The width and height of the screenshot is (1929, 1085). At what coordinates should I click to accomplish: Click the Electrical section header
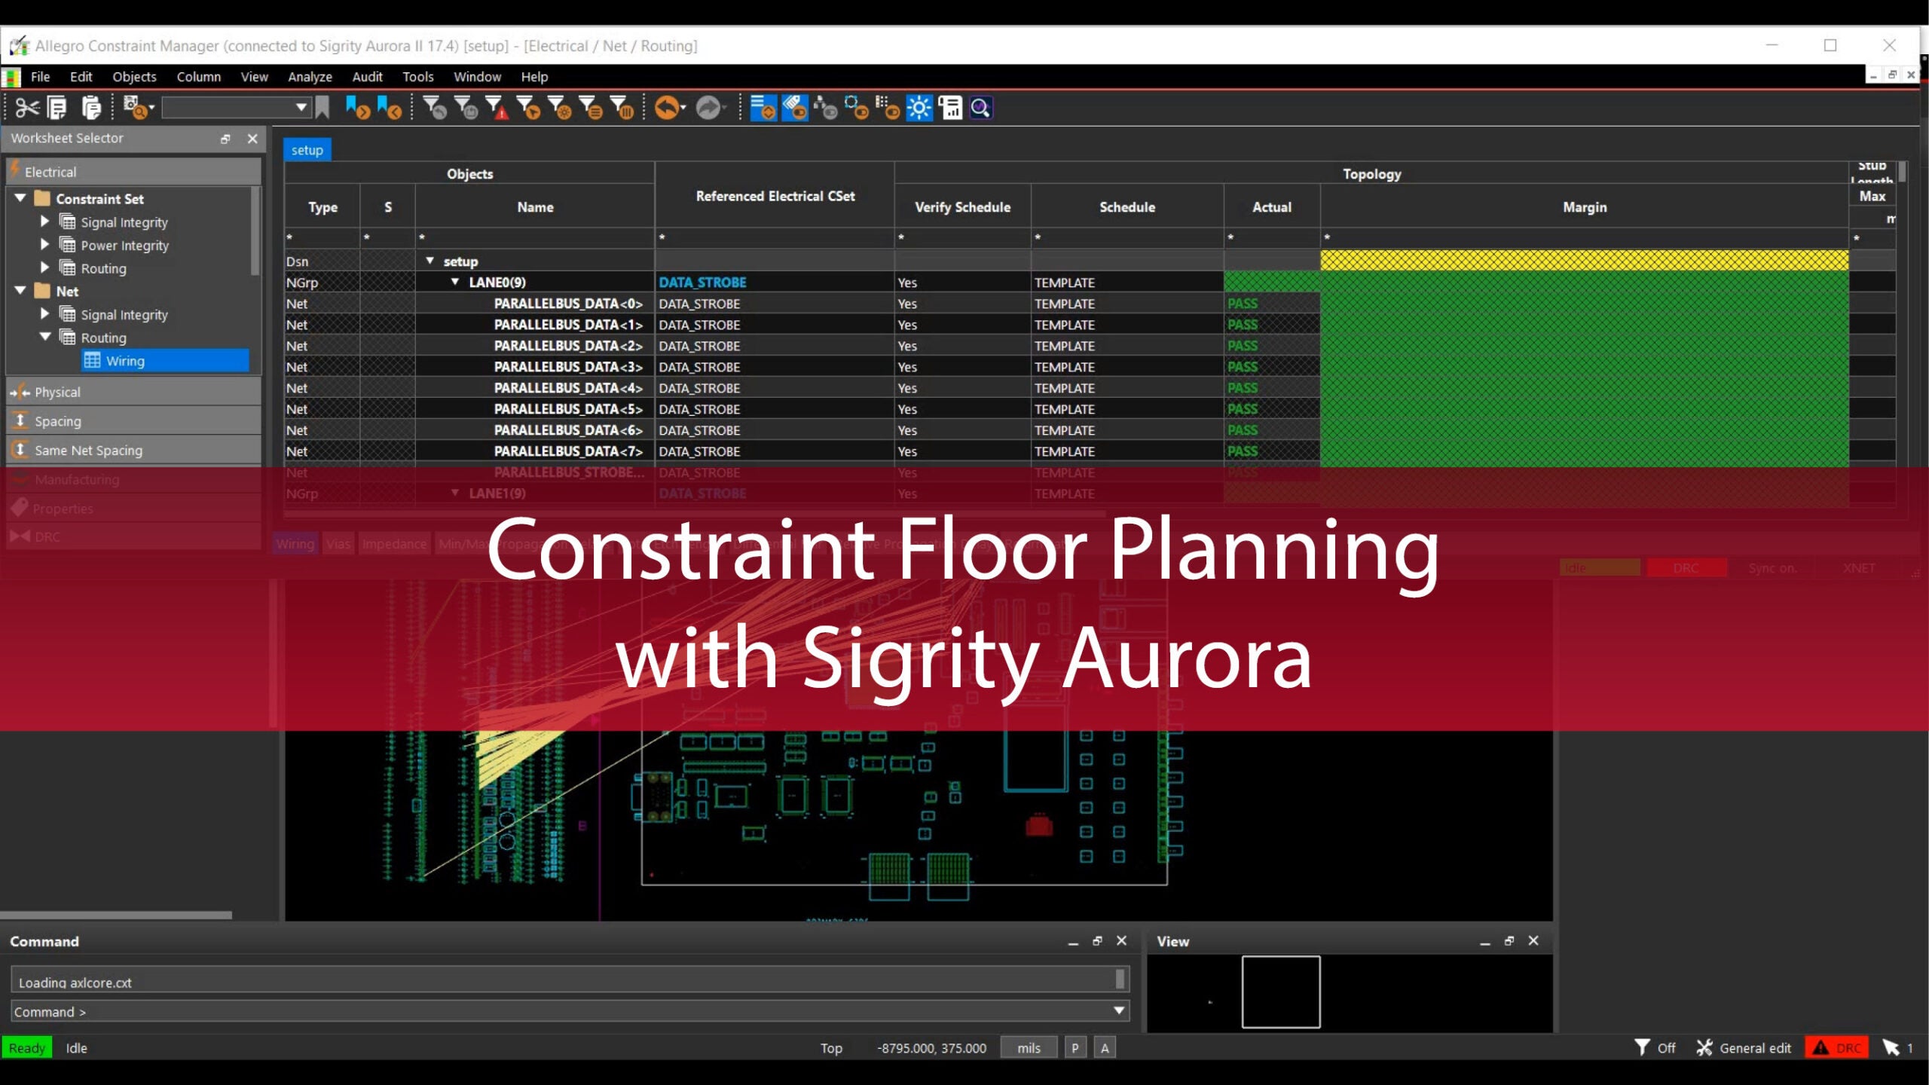[x=133, y=172]
